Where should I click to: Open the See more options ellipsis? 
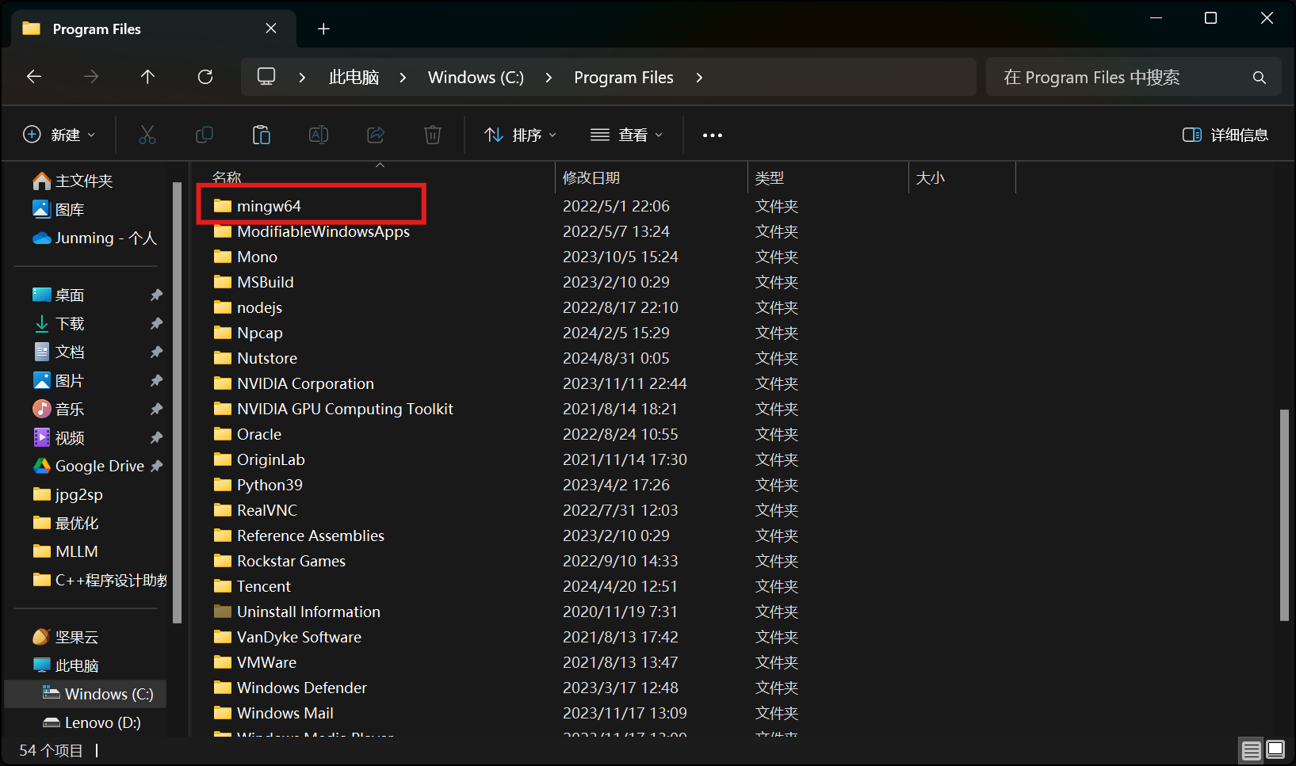pos(713,135)
